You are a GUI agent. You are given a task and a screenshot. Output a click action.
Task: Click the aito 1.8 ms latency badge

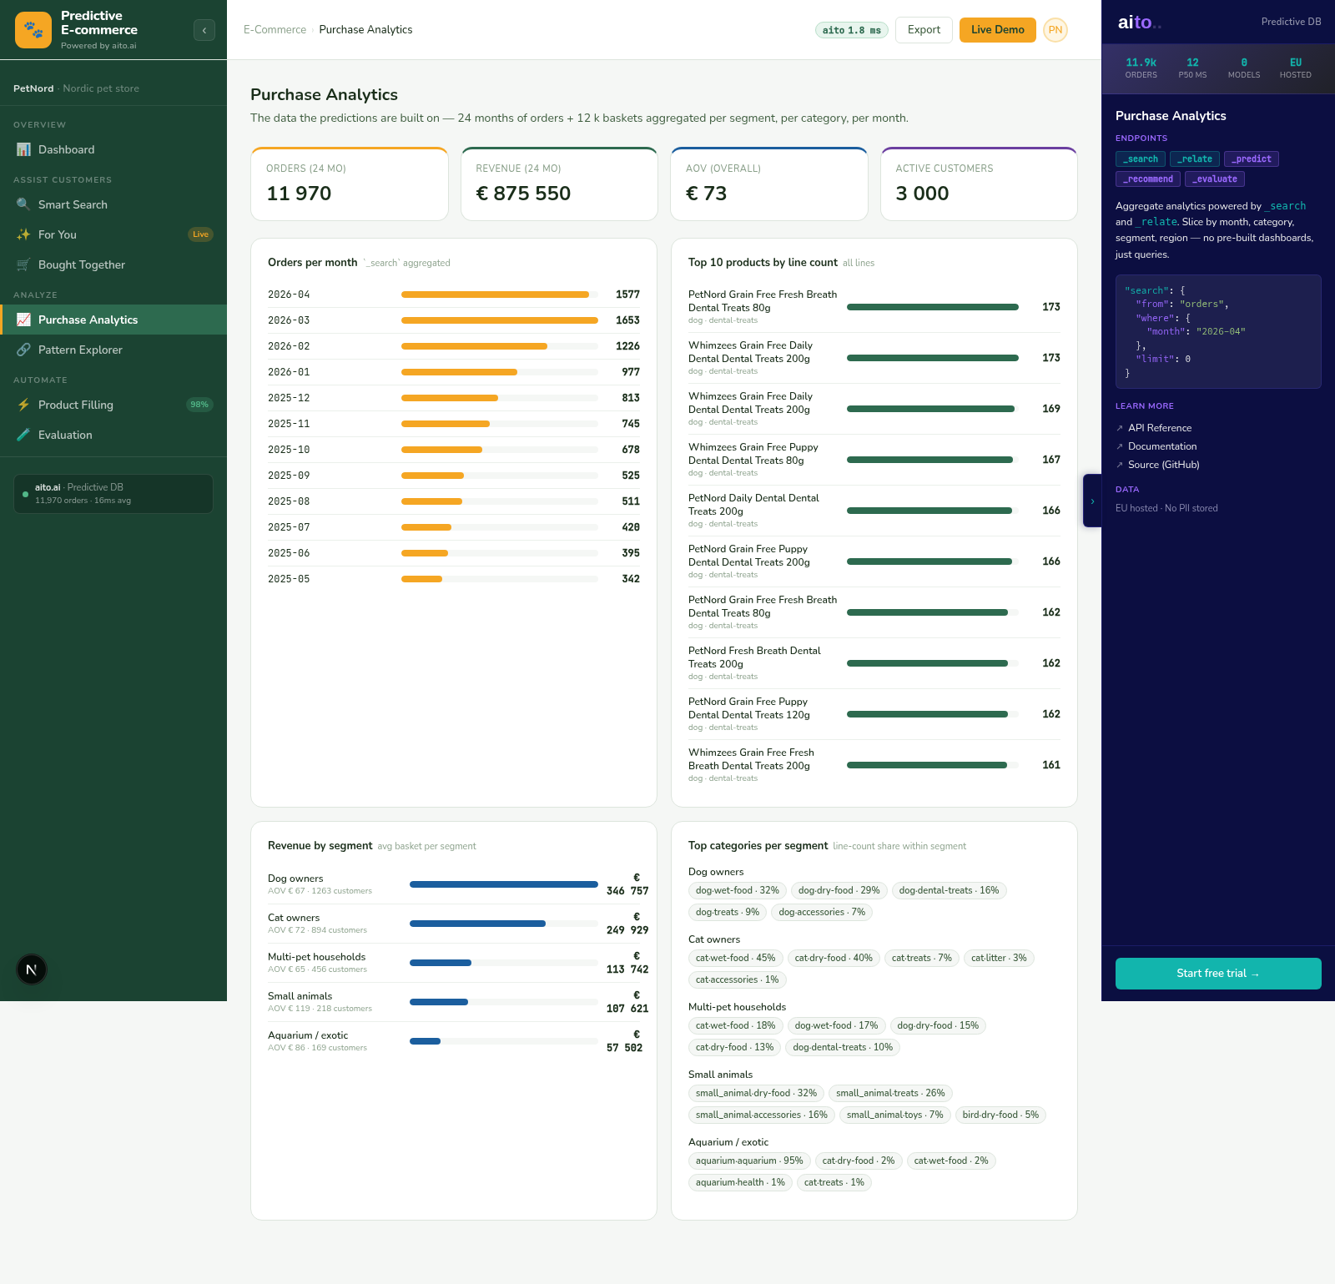point(852,30)
